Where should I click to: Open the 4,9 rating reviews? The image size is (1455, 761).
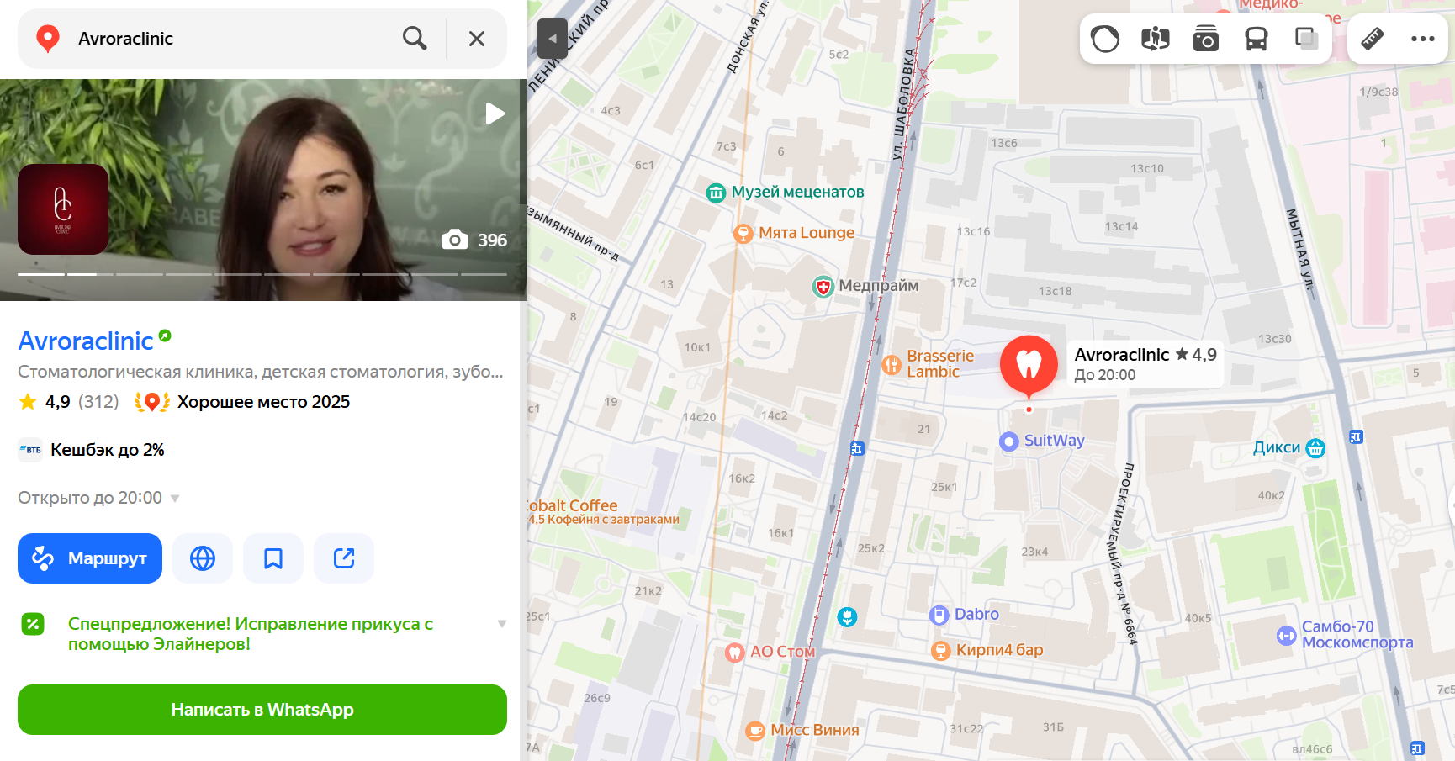pos(69,402)
